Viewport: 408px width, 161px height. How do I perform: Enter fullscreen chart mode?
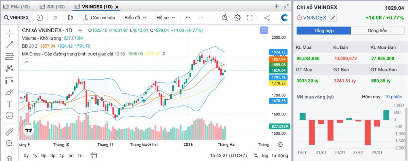[250, 18]
